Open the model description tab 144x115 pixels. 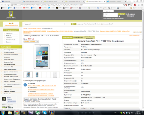[x=78, y=37]
